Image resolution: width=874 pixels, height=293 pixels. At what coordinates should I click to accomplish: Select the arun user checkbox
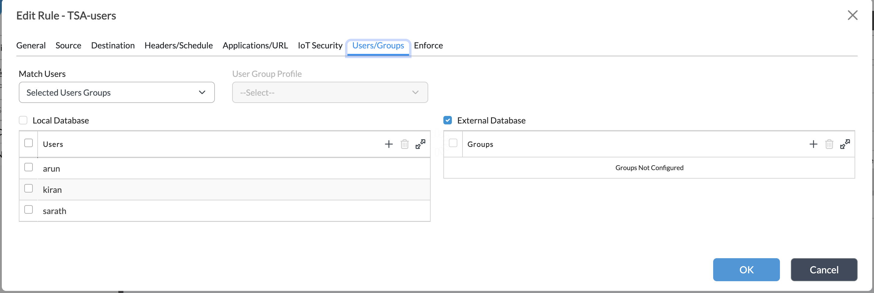[x=29, y=167]
